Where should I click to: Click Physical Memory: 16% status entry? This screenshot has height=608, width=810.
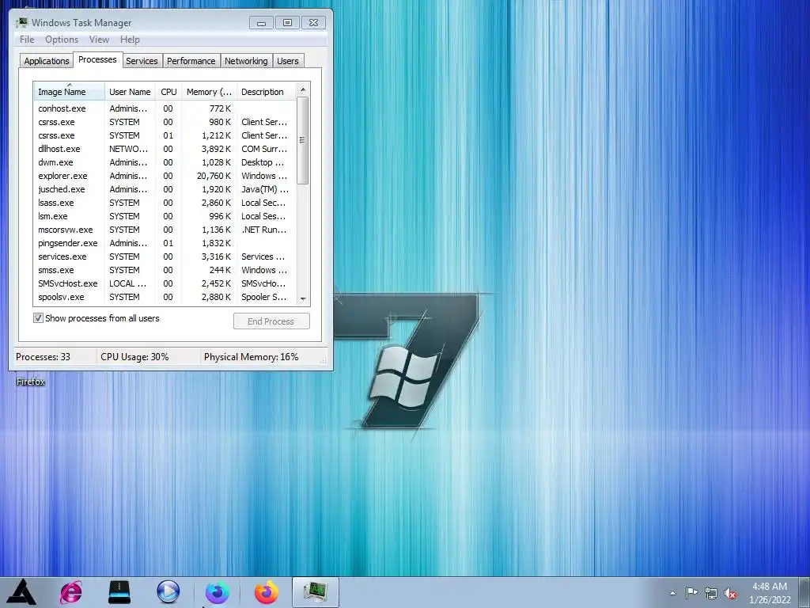point(251,357)
